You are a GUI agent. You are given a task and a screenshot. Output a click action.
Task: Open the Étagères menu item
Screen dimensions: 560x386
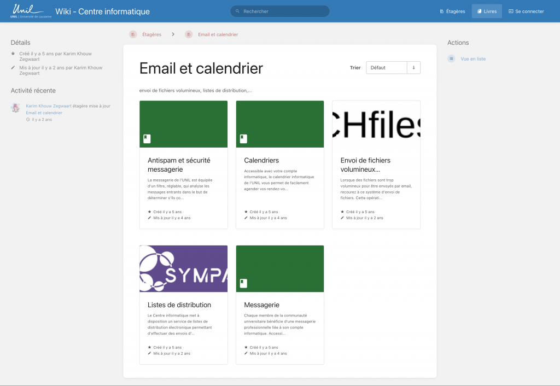[x=452, y=11]
